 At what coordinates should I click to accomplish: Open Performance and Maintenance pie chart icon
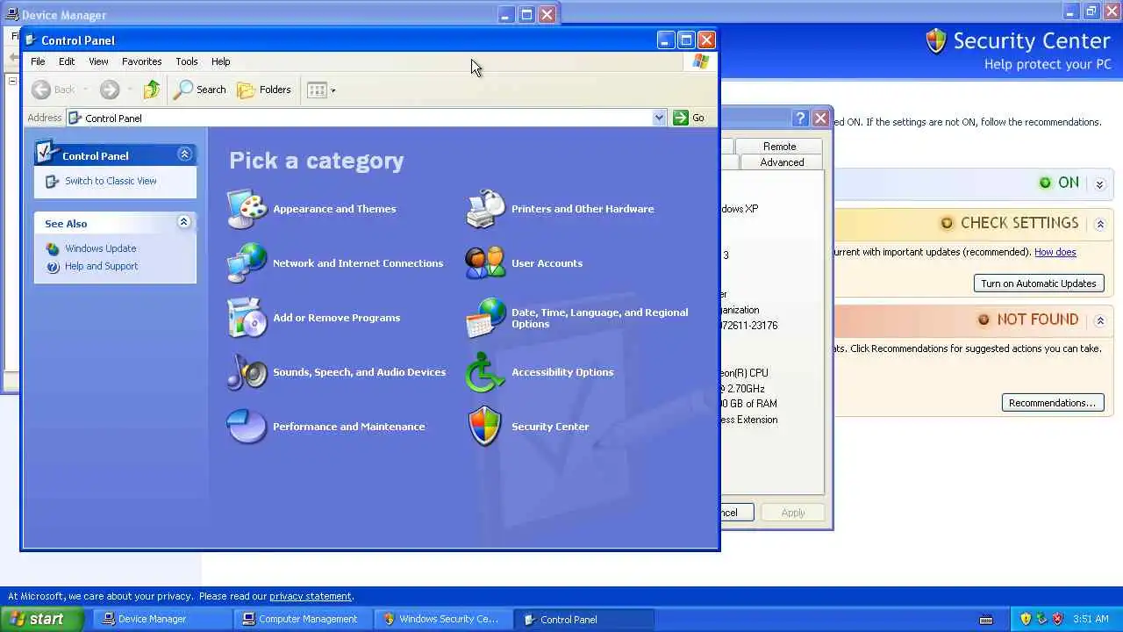coord(247,427)
